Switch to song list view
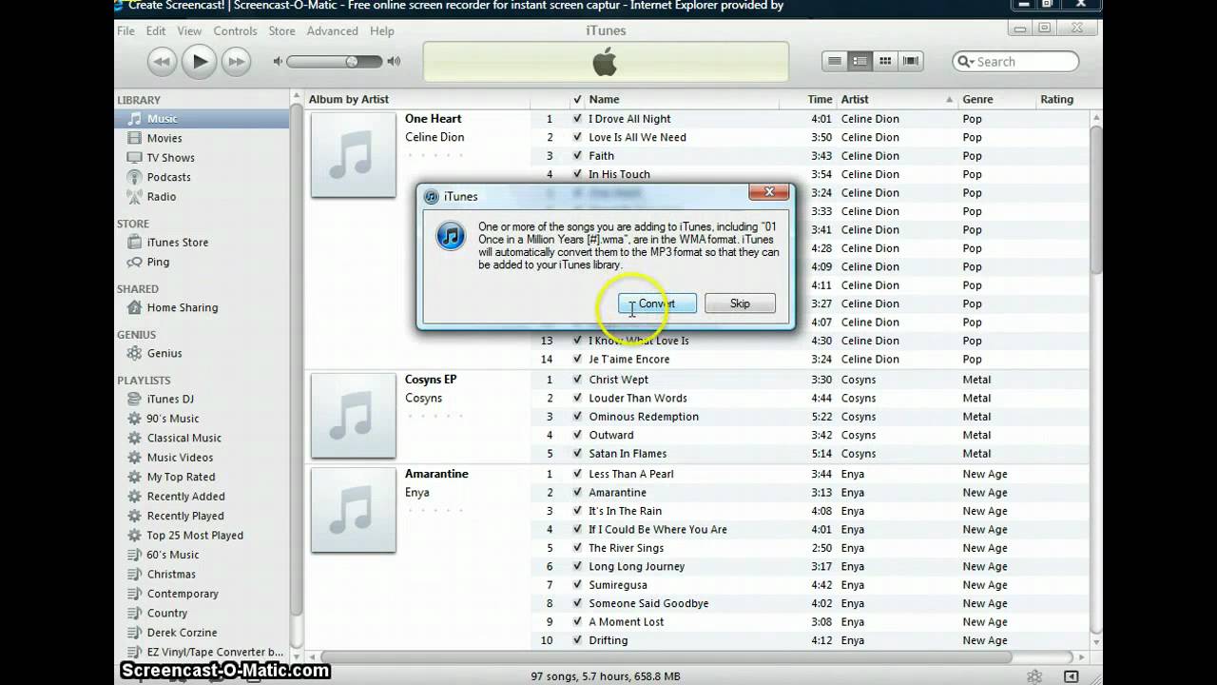The width and height of the screenshot is (1217, 685). click(835, 62)
